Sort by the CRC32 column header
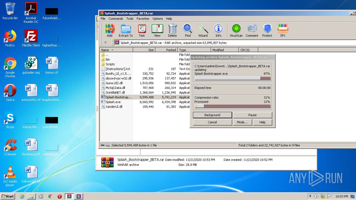356x200 pixels. [248, 50]
